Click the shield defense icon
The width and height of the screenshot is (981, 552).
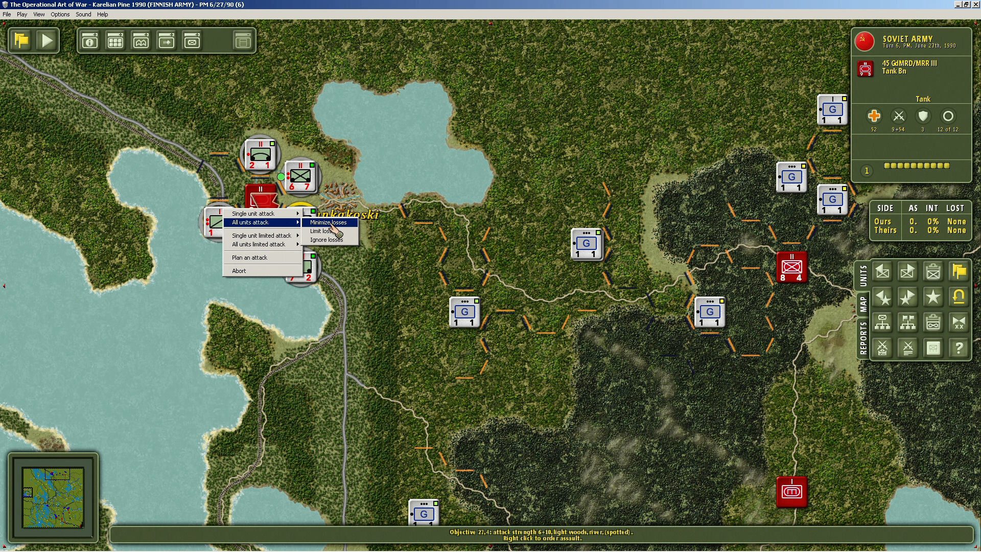coord(923,116)
